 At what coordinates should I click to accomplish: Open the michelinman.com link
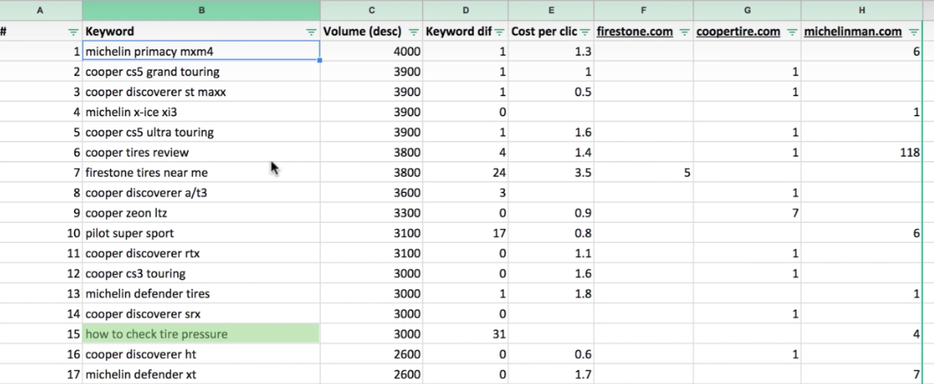pos(853,32)
